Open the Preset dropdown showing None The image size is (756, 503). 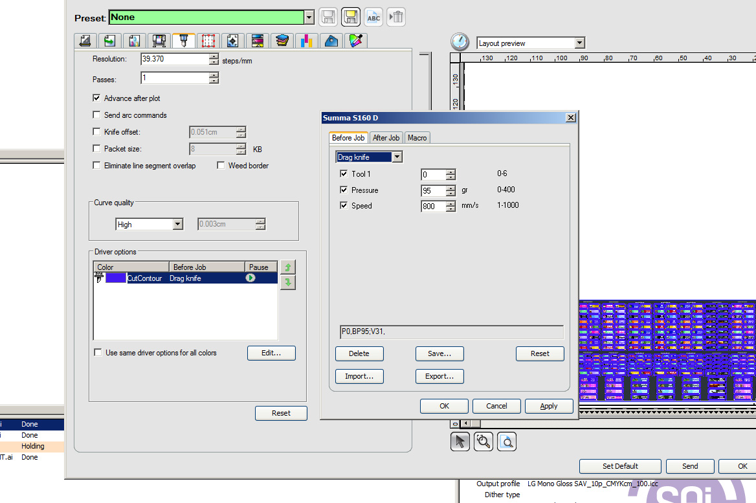click(x=309, y=17)
